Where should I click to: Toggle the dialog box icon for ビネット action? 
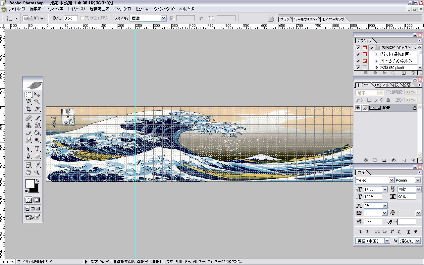click(365, 54)
